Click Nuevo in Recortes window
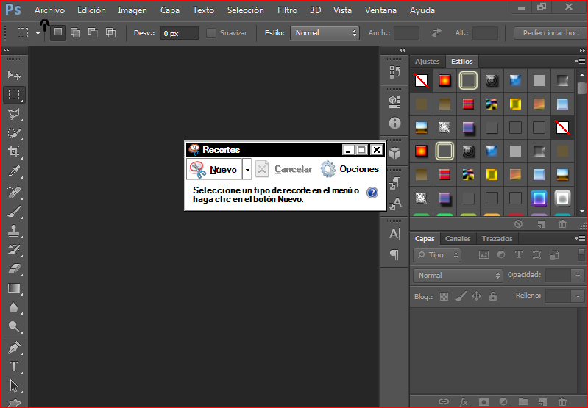Screen dimensions: 588x408 pyautogui.click(x=214, y=169)
